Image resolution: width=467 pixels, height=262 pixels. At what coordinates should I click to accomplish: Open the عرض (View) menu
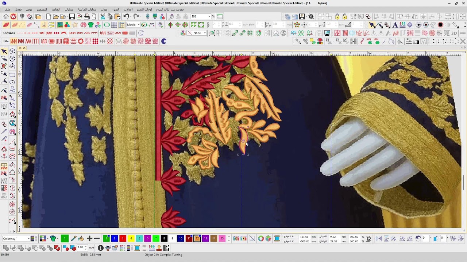29,9
